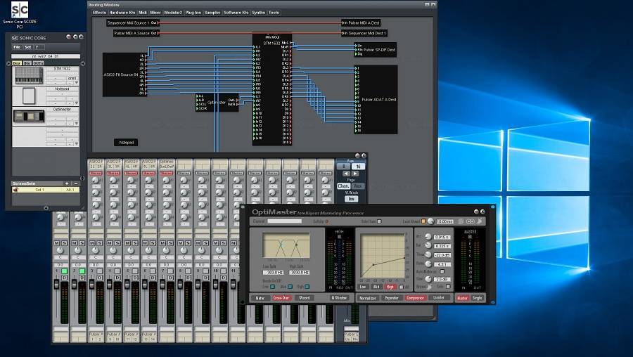Click the remove ScreenSet minus icon
This screenshot has width=633, height=357.
pyautogui.click(x=75, y=183)
